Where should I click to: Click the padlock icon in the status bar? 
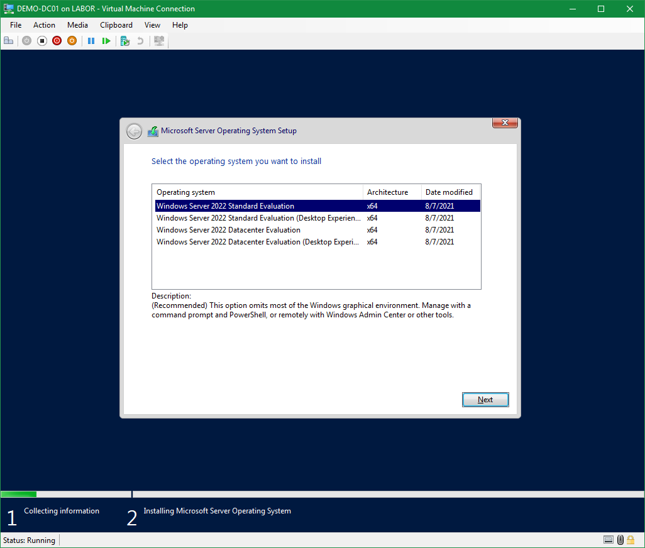pyautogui.click(x=631, y=540)
